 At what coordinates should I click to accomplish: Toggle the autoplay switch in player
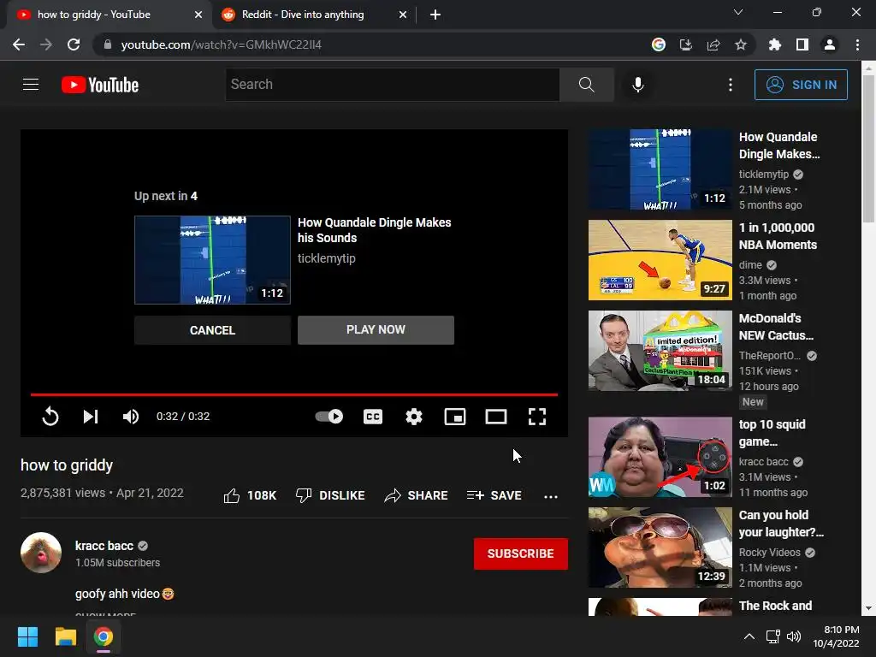click(329, 417)
